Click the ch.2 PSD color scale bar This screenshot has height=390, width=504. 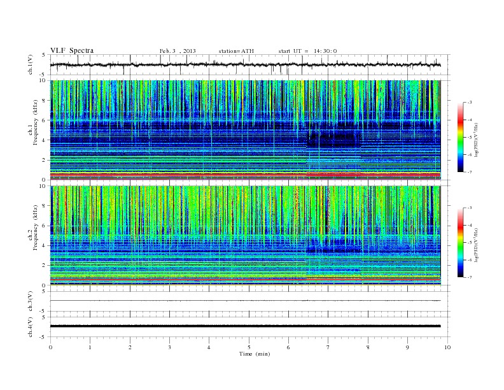point(460,243)
